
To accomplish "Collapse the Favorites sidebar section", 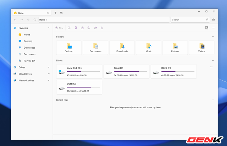I will pos(49,28).
